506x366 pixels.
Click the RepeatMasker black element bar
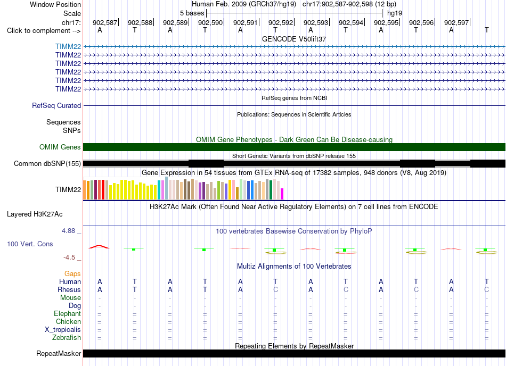(294, 353)
